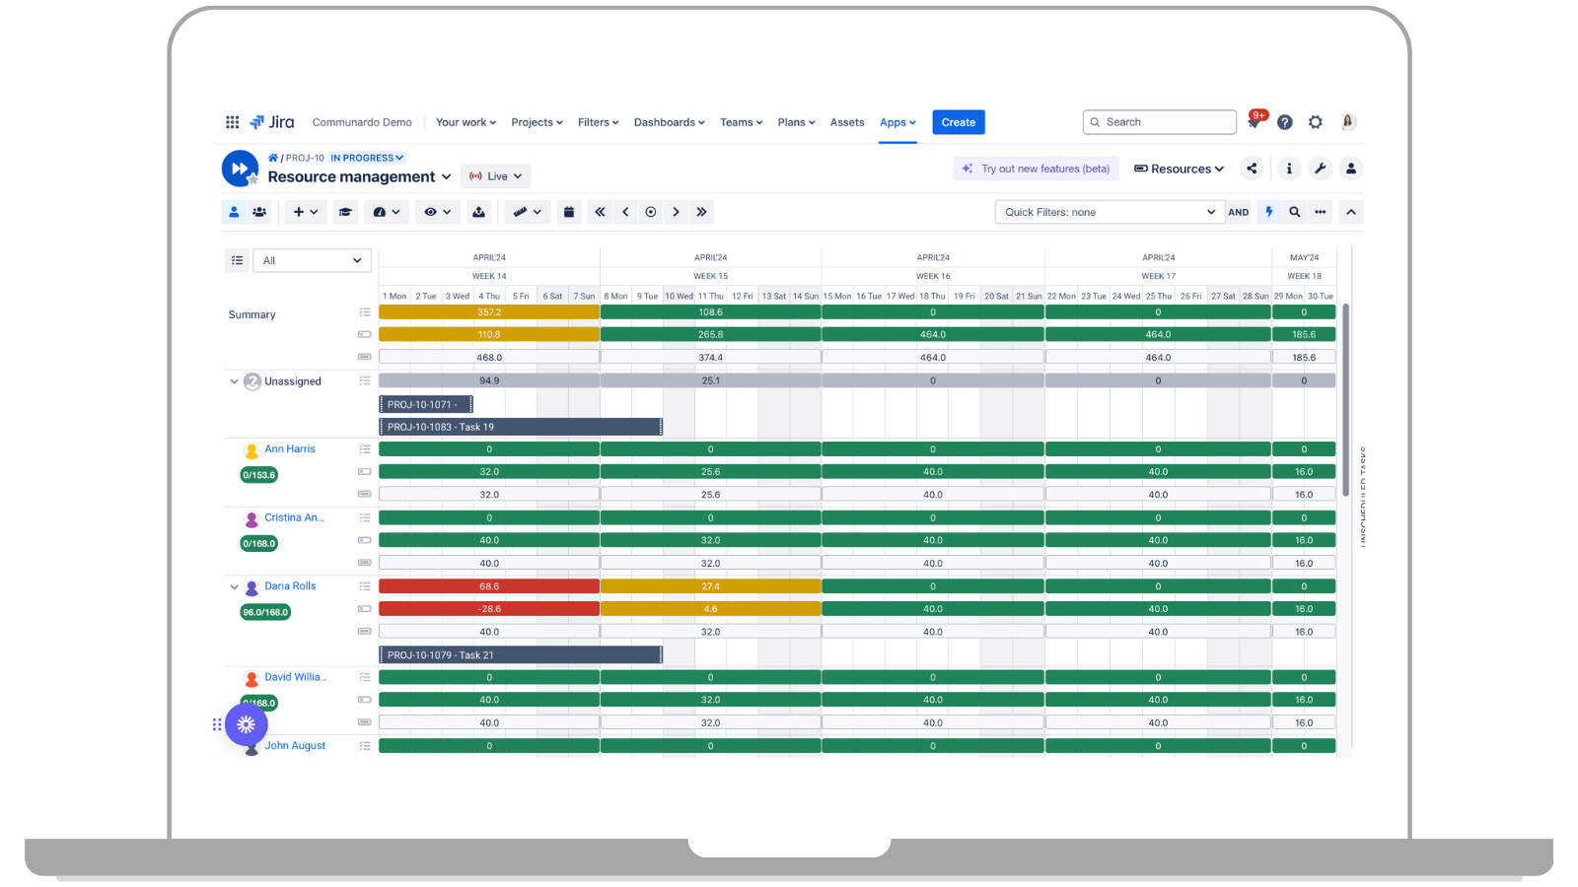Toggle the AND filter operator
This screenshot has height=887, width=1578.
click(x=1239, y=212)
